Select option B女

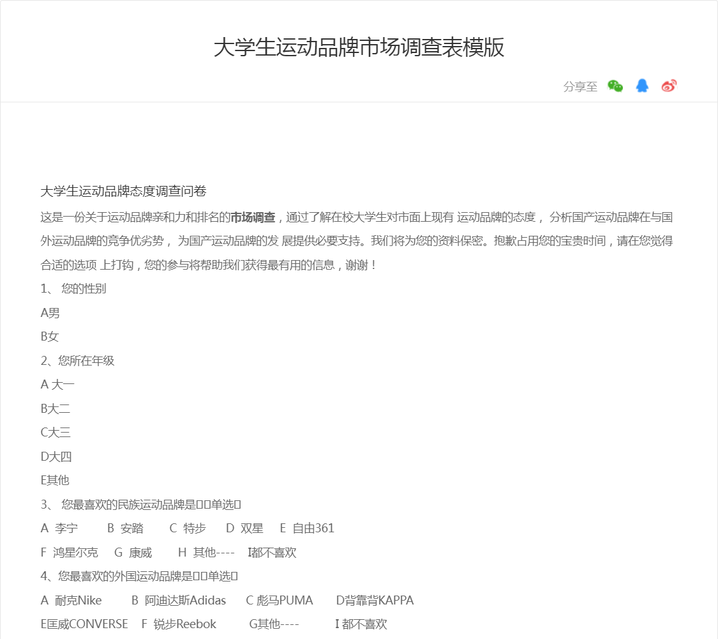click(50, 337)
